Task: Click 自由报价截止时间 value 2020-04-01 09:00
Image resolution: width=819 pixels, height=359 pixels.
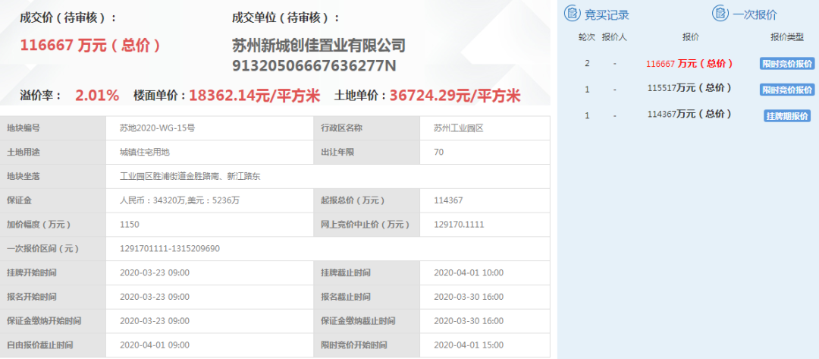Action: [x=155, y=345]
